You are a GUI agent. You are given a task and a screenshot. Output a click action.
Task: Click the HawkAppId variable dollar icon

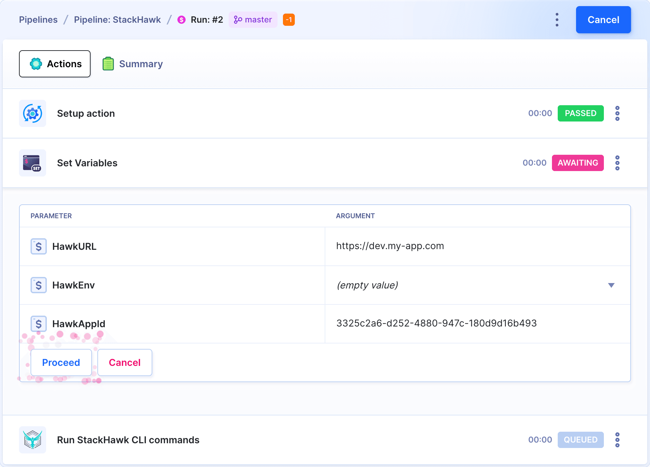39,324
